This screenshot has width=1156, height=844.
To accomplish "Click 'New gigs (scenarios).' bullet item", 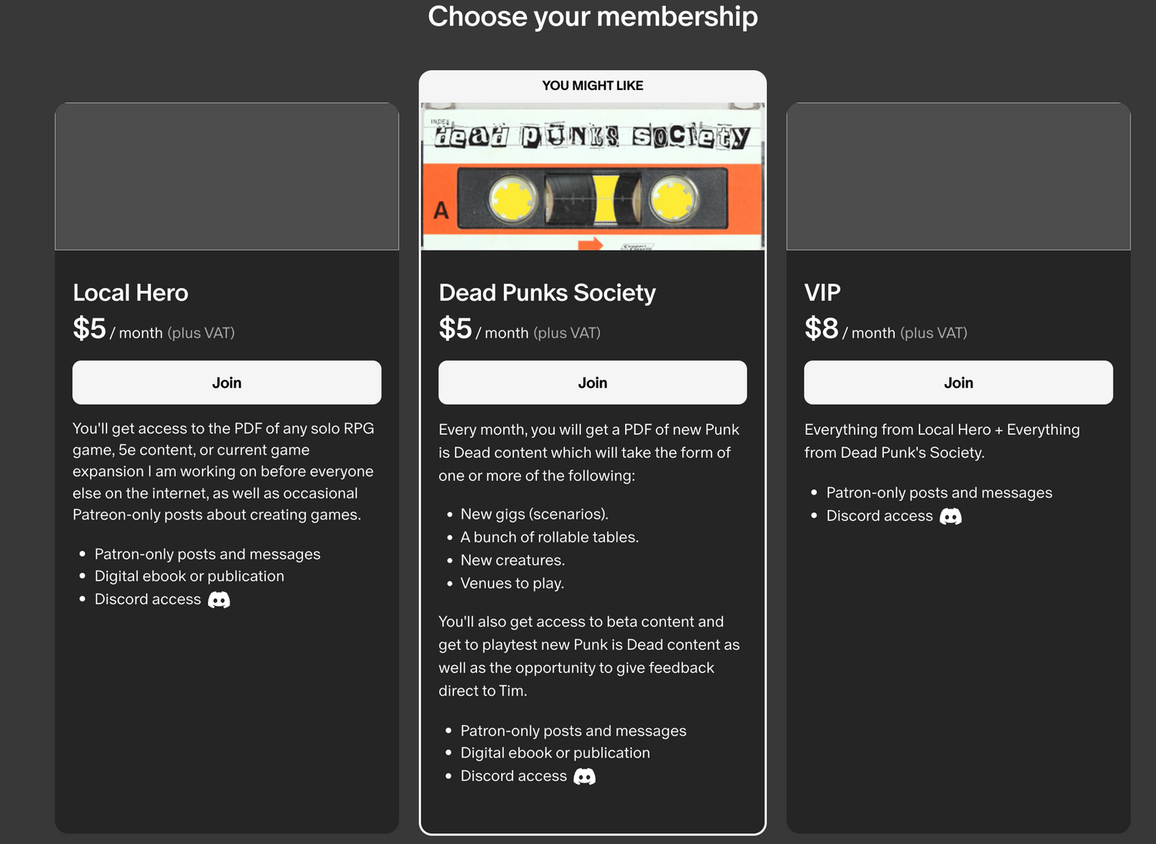I will coord(534,514).
